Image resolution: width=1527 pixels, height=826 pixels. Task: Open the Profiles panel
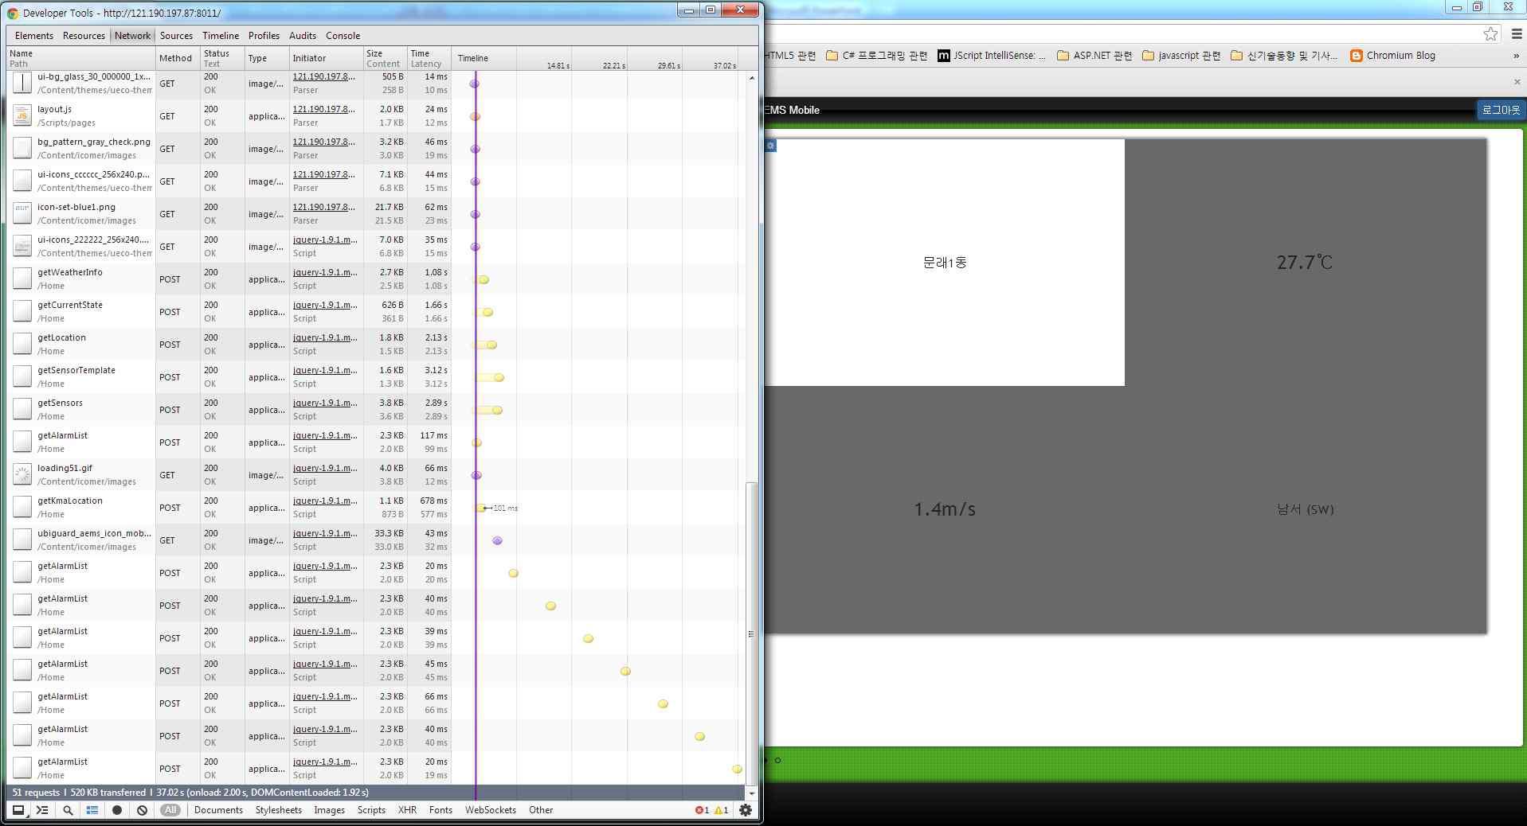tap(264, 36)
